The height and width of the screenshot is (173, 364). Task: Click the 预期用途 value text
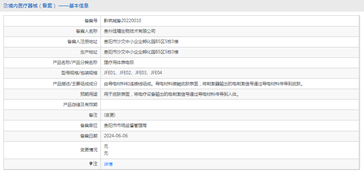pyautogui.click(x=172, y=94)
